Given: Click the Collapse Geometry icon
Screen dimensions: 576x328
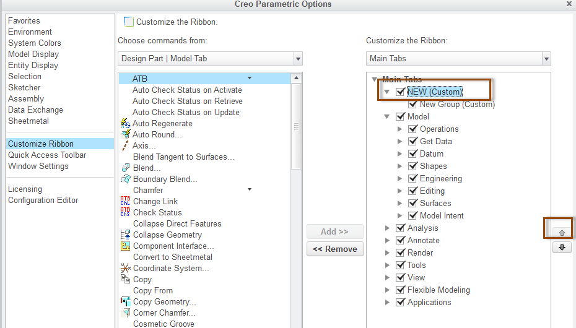Looking at the screenshot, I should pyautogui.click(x=125, y=235).
